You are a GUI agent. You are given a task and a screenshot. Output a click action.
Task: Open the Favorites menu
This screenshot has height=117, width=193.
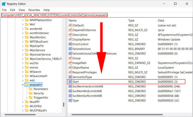pos(34,10)
